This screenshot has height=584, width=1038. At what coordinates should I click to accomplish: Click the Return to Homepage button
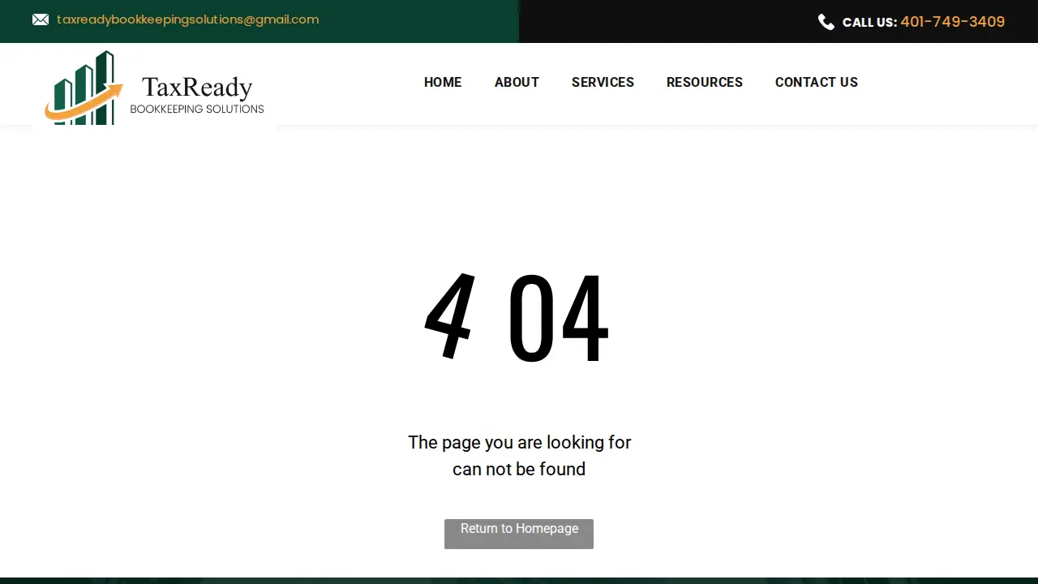519,534
